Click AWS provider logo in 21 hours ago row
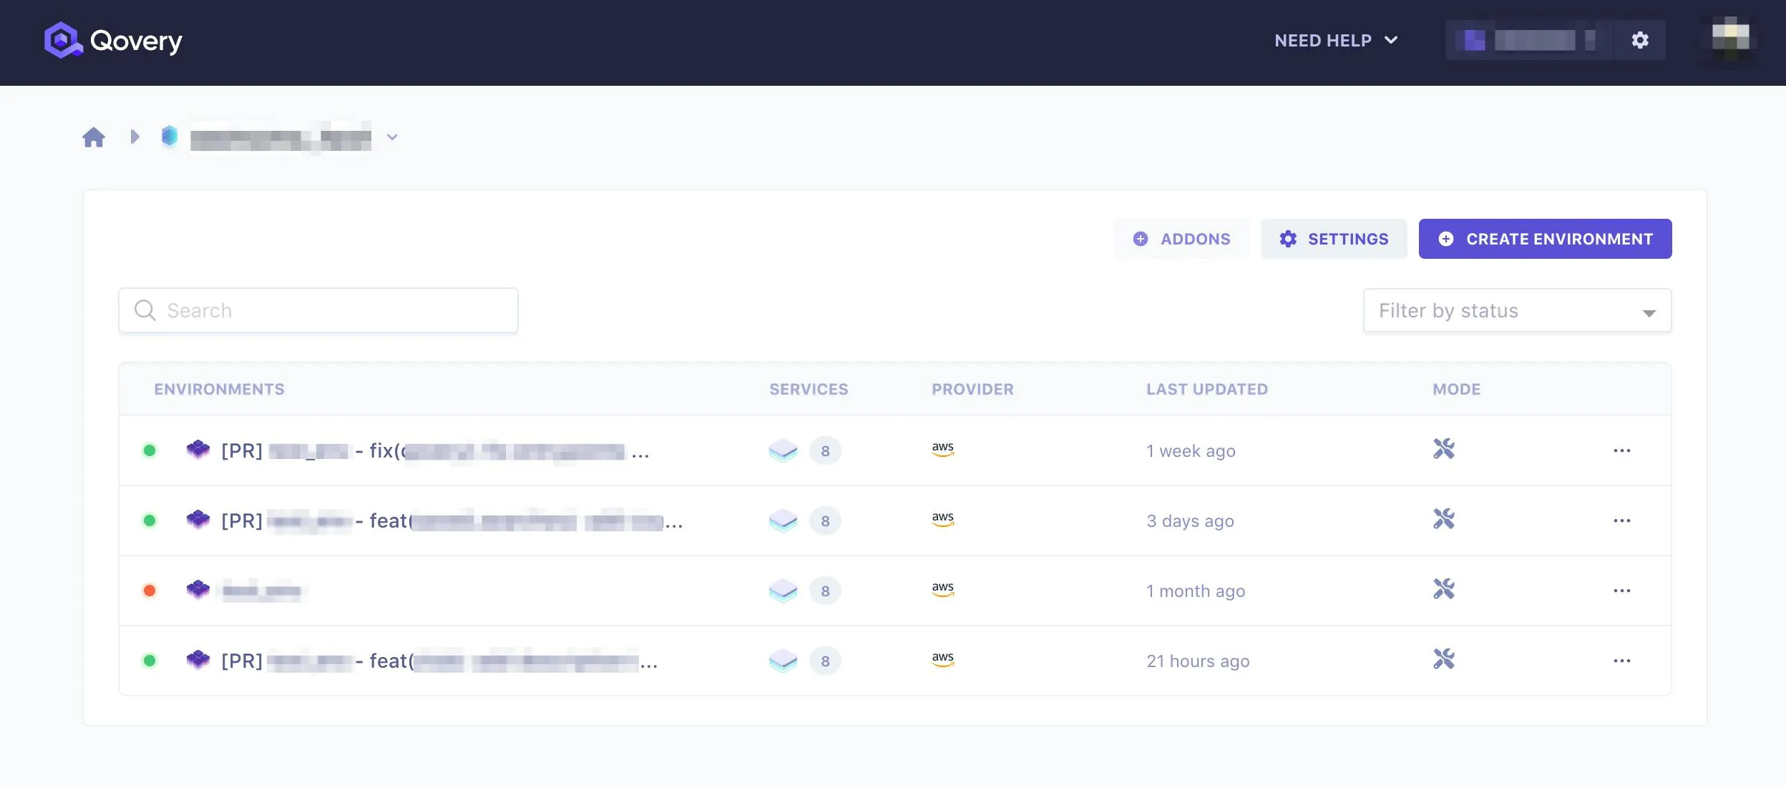 (x=943, y=659)
